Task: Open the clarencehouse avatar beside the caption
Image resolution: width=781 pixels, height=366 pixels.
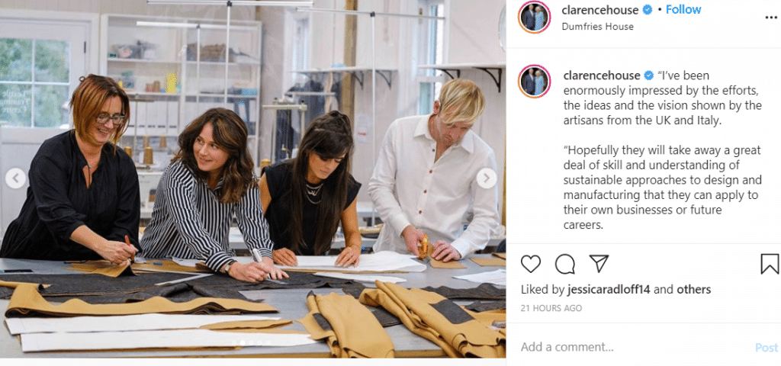Action: pyautogui.click(x=535, y=81)
